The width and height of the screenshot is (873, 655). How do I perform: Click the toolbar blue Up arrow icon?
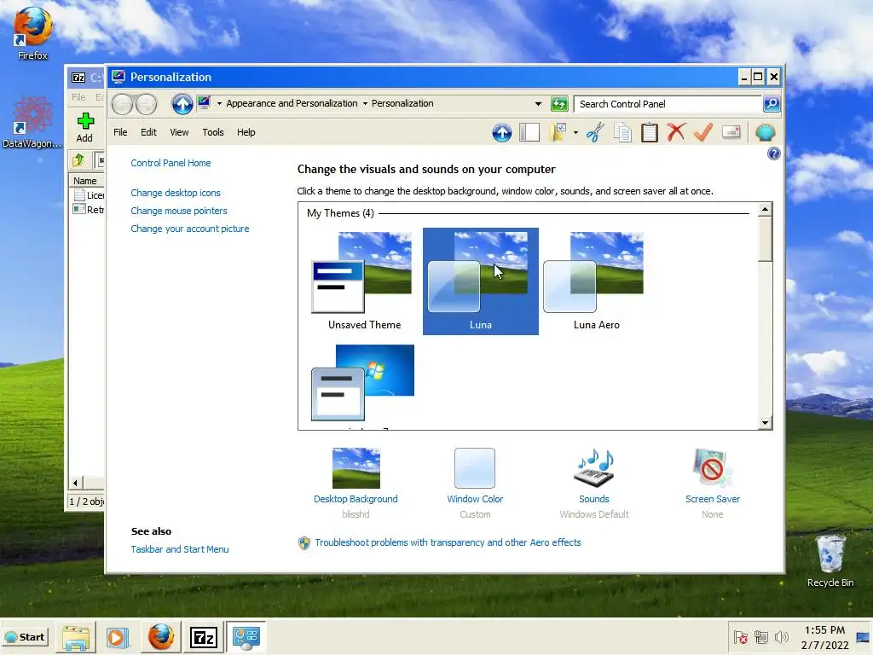click(x=501, y=132)
